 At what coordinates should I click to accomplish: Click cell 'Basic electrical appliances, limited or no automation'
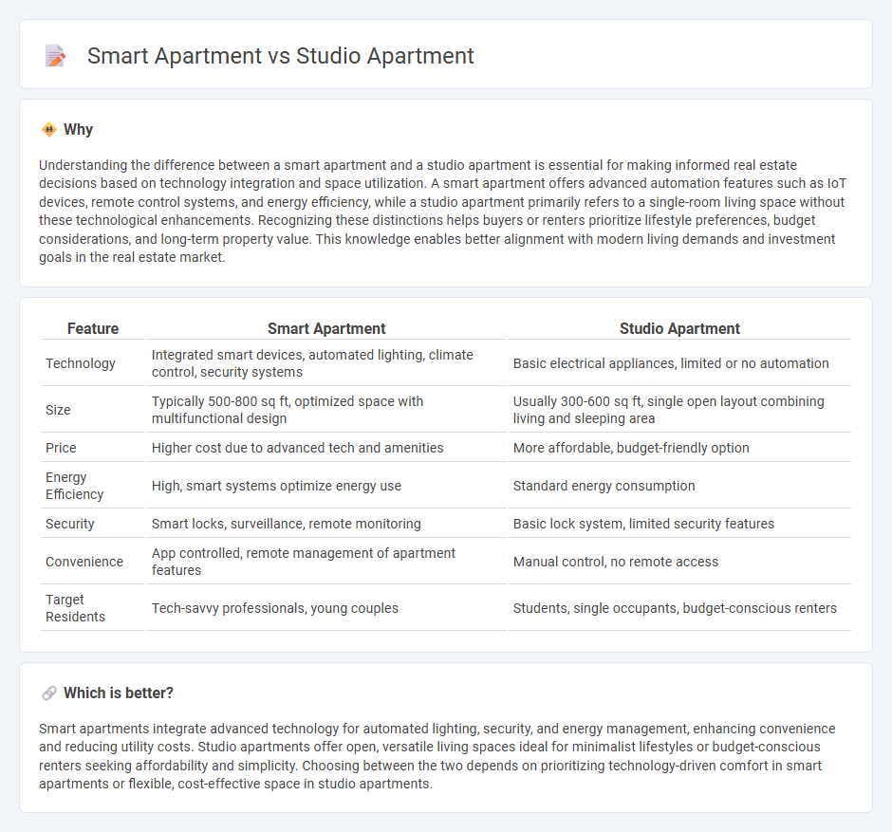coord(679,363)
